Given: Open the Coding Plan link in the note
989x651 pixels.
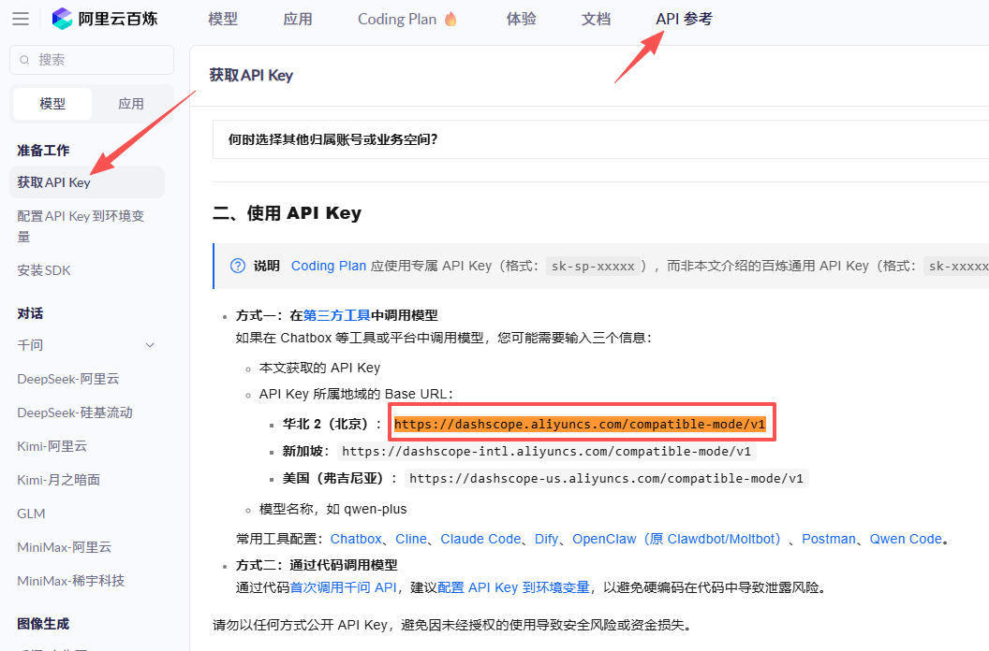Looking at the screenshot, I should coord(329,266).
